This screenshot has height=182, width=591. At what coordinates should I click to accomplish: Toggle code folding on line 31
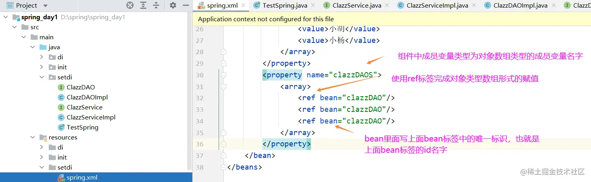point(224,87)
